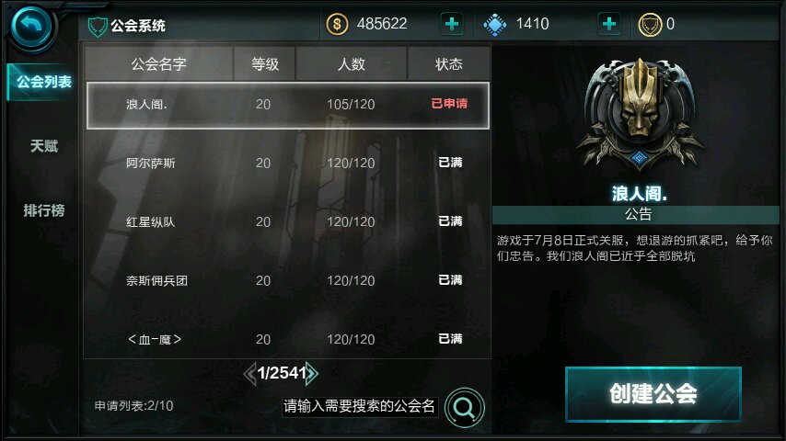Select the <血-魔> guild row

288,339
